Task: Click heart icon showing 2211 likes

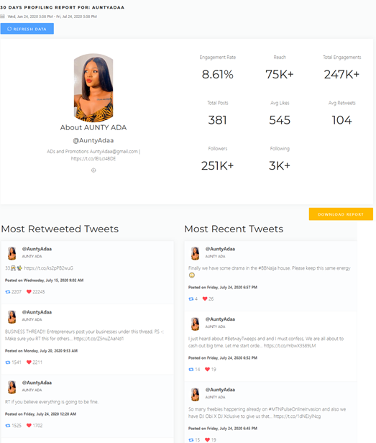Action: pos(29,362)
